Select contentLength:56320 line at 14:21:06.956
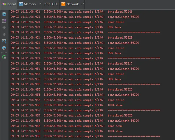 pos(75,95)
